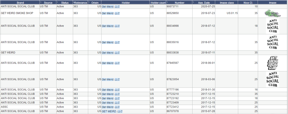Click the sort arrow in the Status header
Image resolution: width=288 pixels, height=114 pixels.
click(57, 2)
